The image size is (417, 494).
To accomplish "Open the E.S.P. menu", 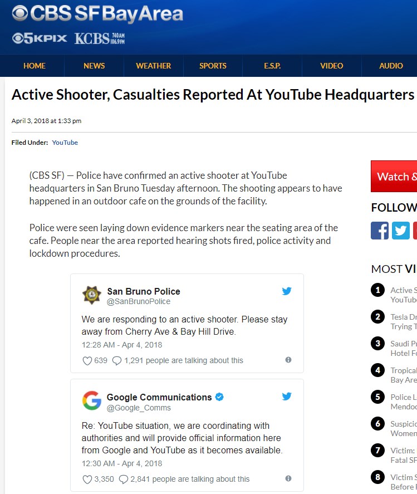I will (272, 66).
